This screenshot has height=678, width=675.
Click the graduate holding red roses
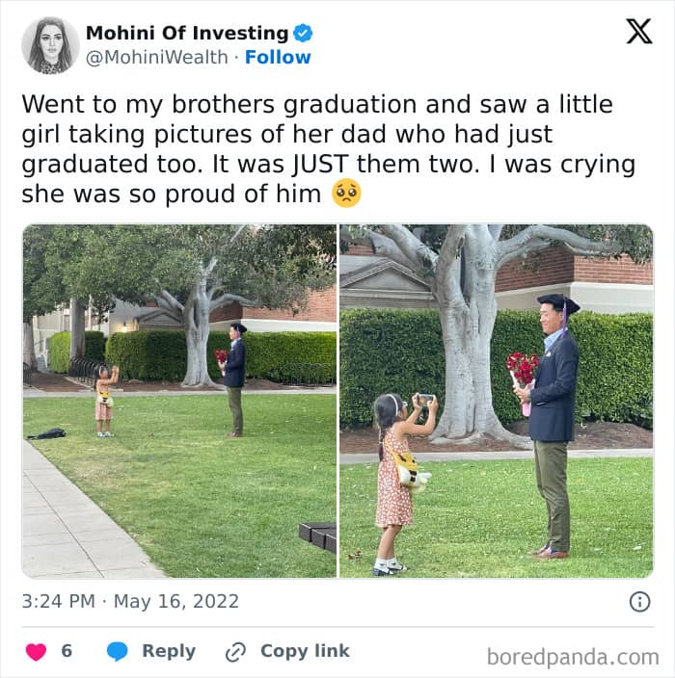549,426
